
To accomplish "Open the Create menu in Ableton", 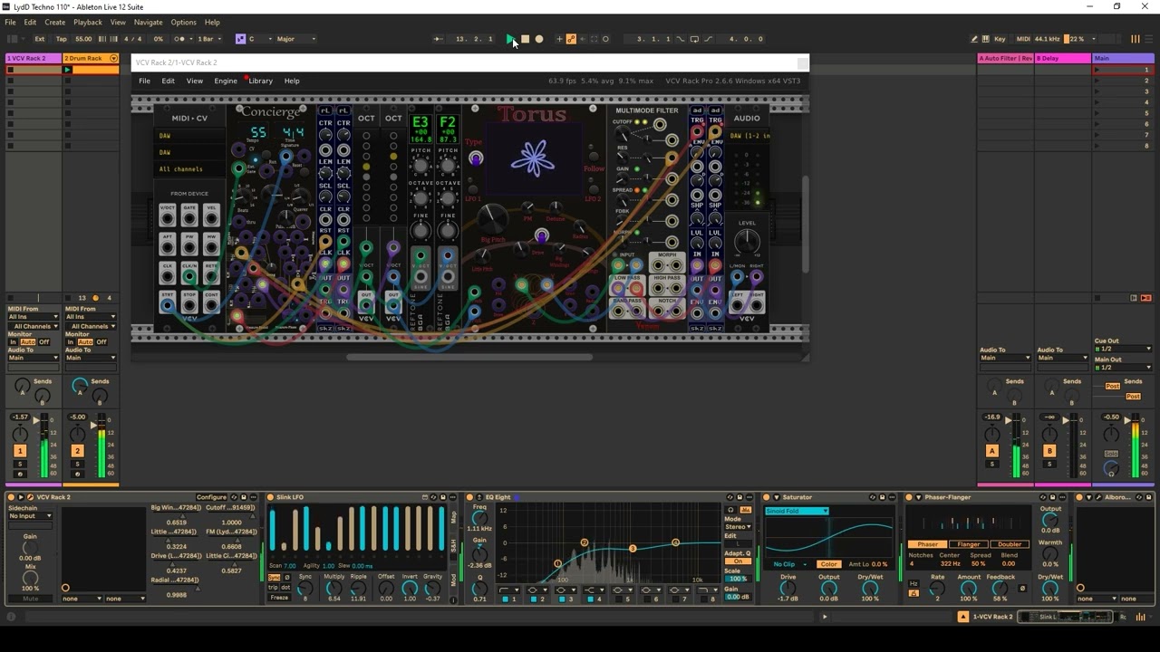I will [54, 23].
